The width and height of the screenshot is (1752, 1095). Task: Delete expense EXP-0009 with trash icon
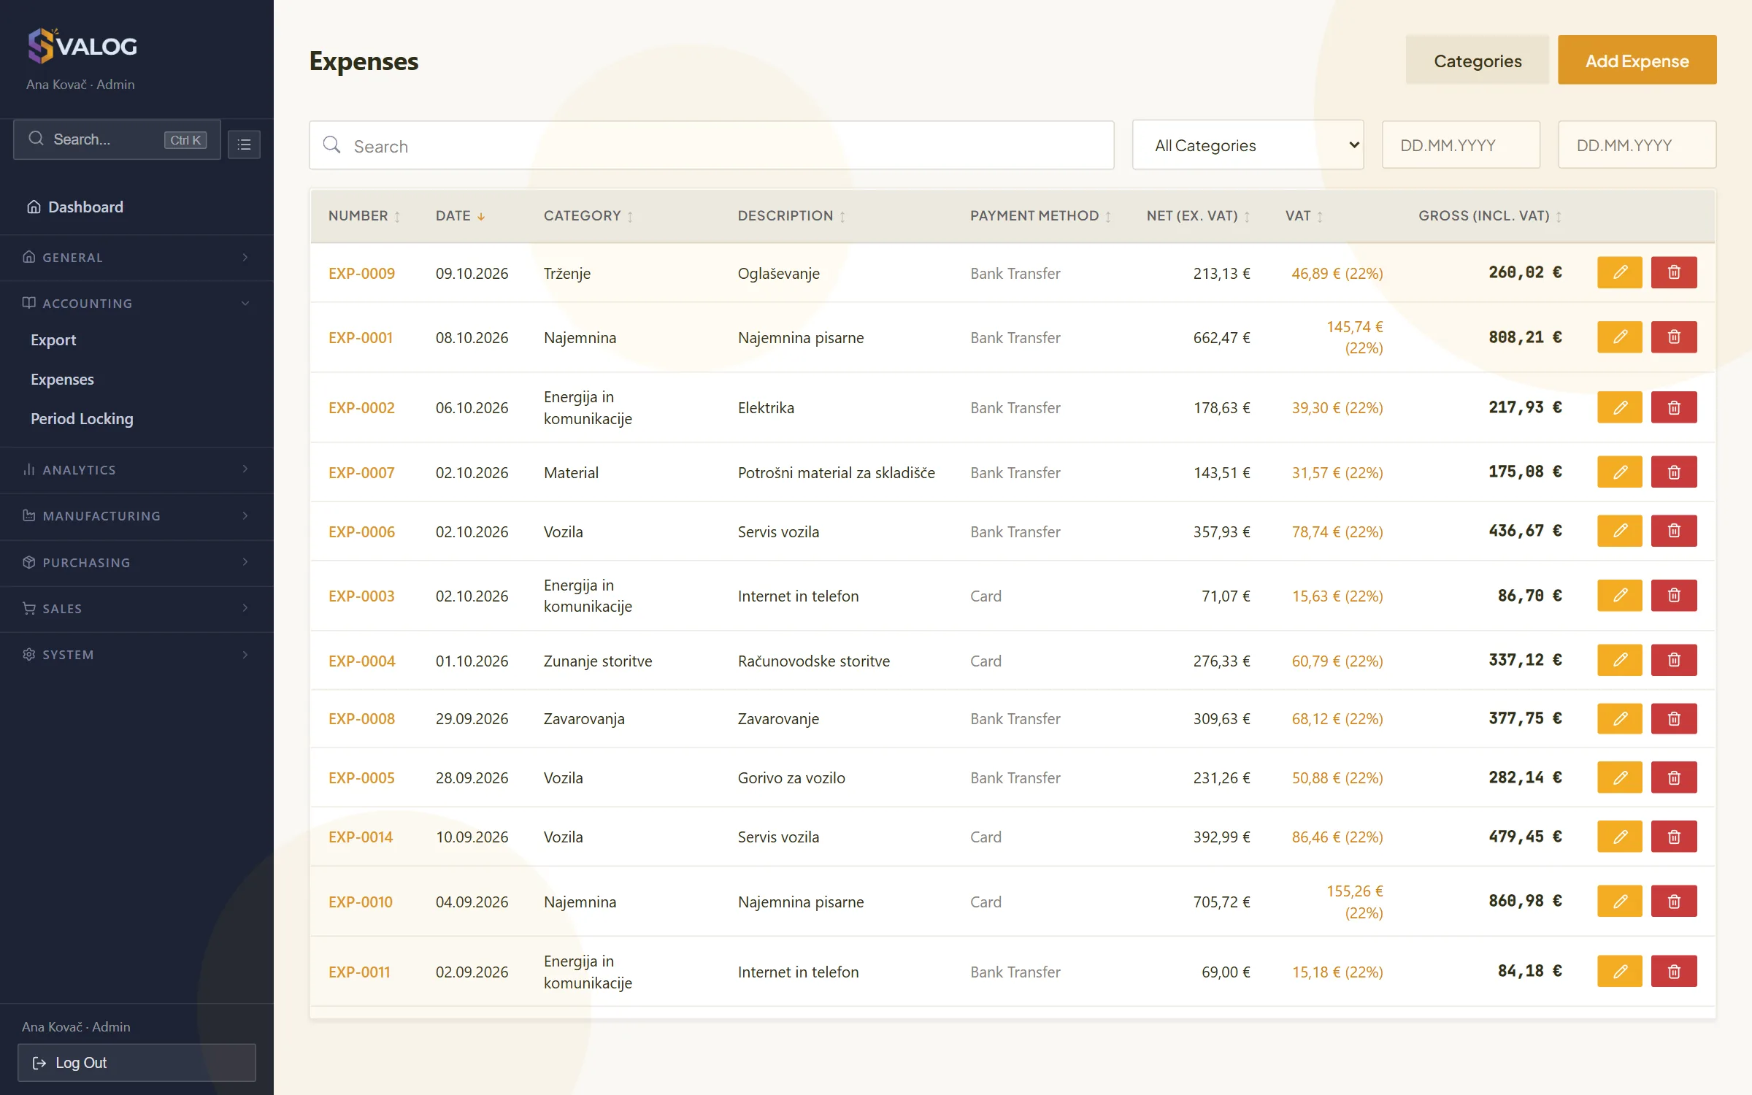click(x=1674, y=272)
